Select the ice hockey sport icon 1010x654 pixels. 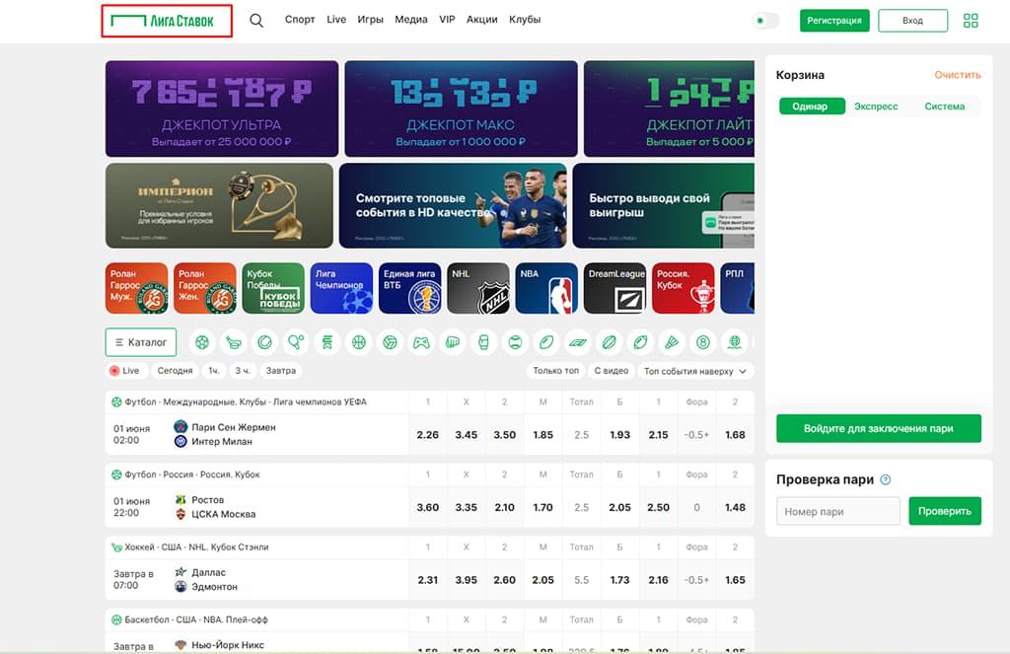pos(234,342)
